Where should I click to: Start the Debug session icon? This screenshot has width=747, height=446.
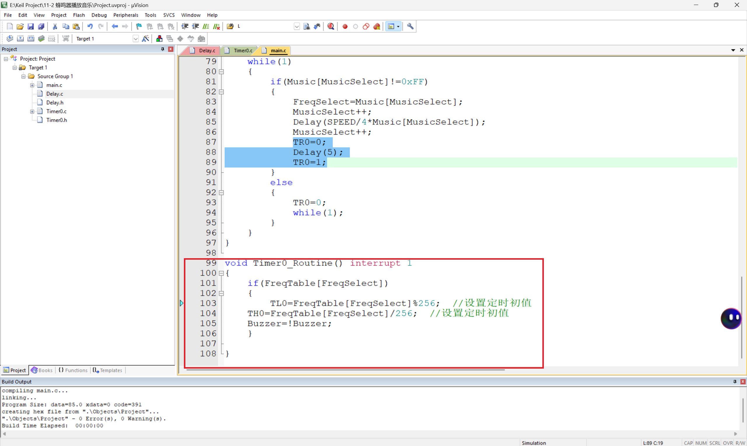pyautogui.click(x=331, y=27)
